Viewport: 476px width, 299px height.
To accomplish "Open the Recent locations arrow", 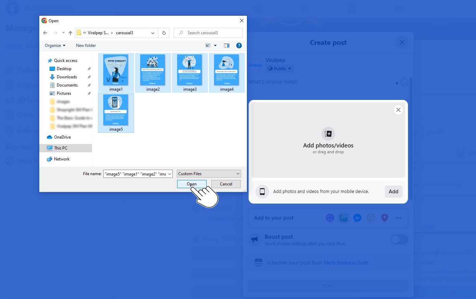I will tap(63, 33).
